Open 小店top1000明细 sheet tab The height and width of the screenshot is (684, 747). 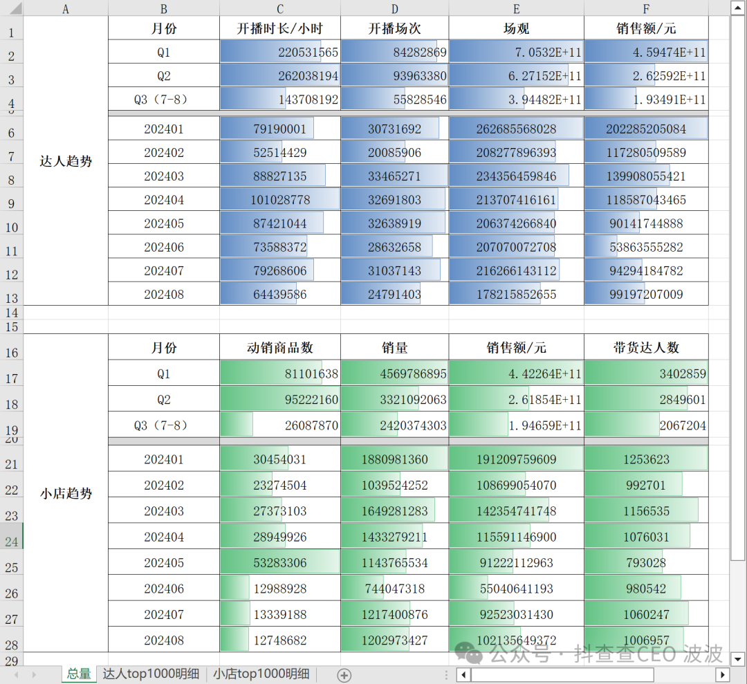click(x=261, y=674)
